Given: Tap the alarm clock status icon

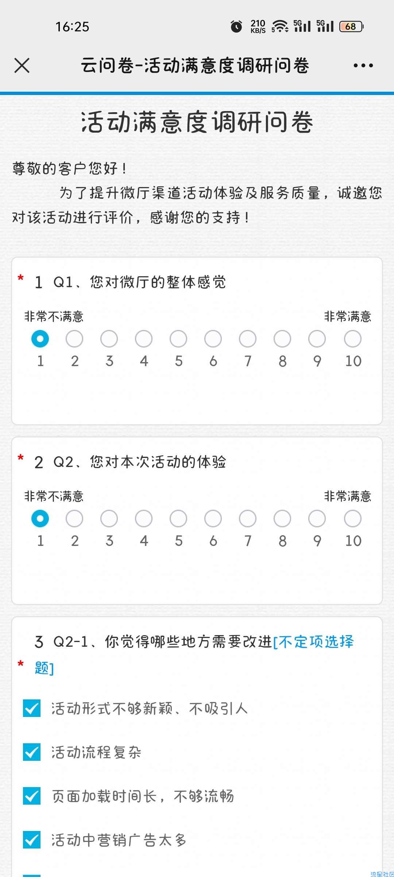Looking at the screenshot, I should point(236,27).
